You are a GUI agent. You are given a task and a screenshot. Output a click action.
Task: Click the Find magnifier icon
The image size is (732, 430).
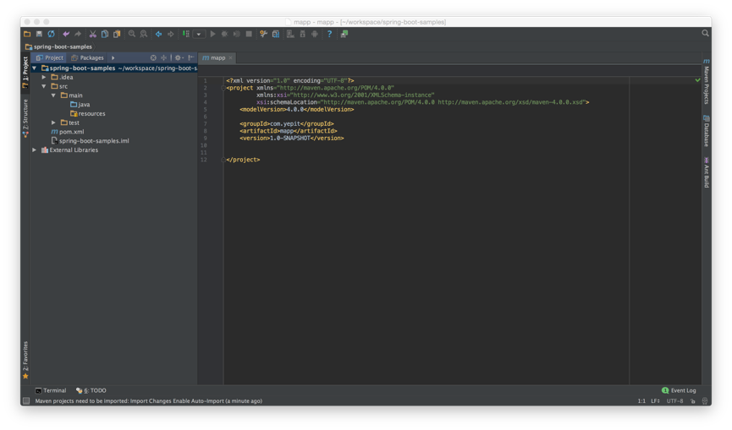[x=132, y=34]
